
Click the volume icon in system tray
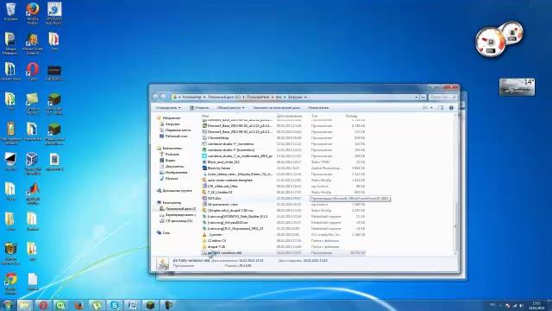521,305
